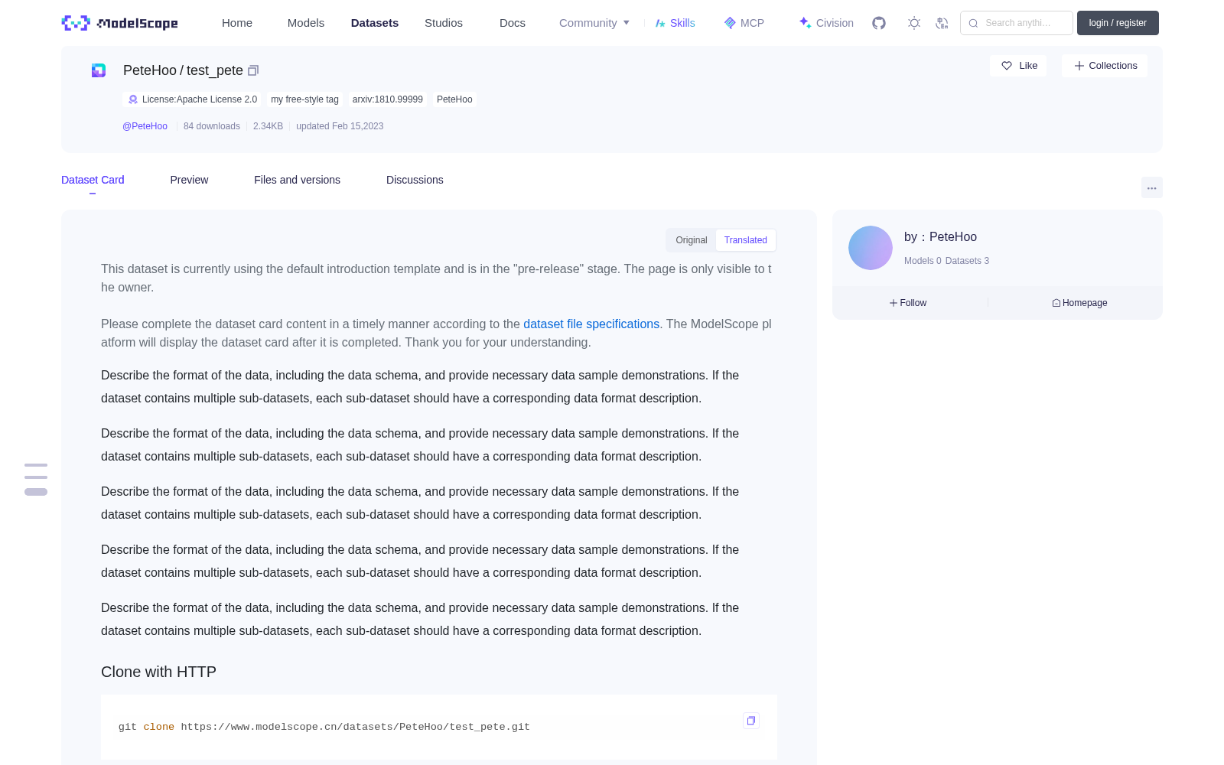Open MCP from the top navigation

(x=744, y=23)
